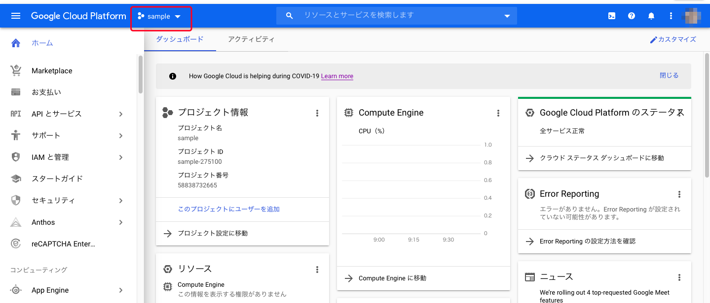Click カスタマイズ customize button

[x=673, y=39]
